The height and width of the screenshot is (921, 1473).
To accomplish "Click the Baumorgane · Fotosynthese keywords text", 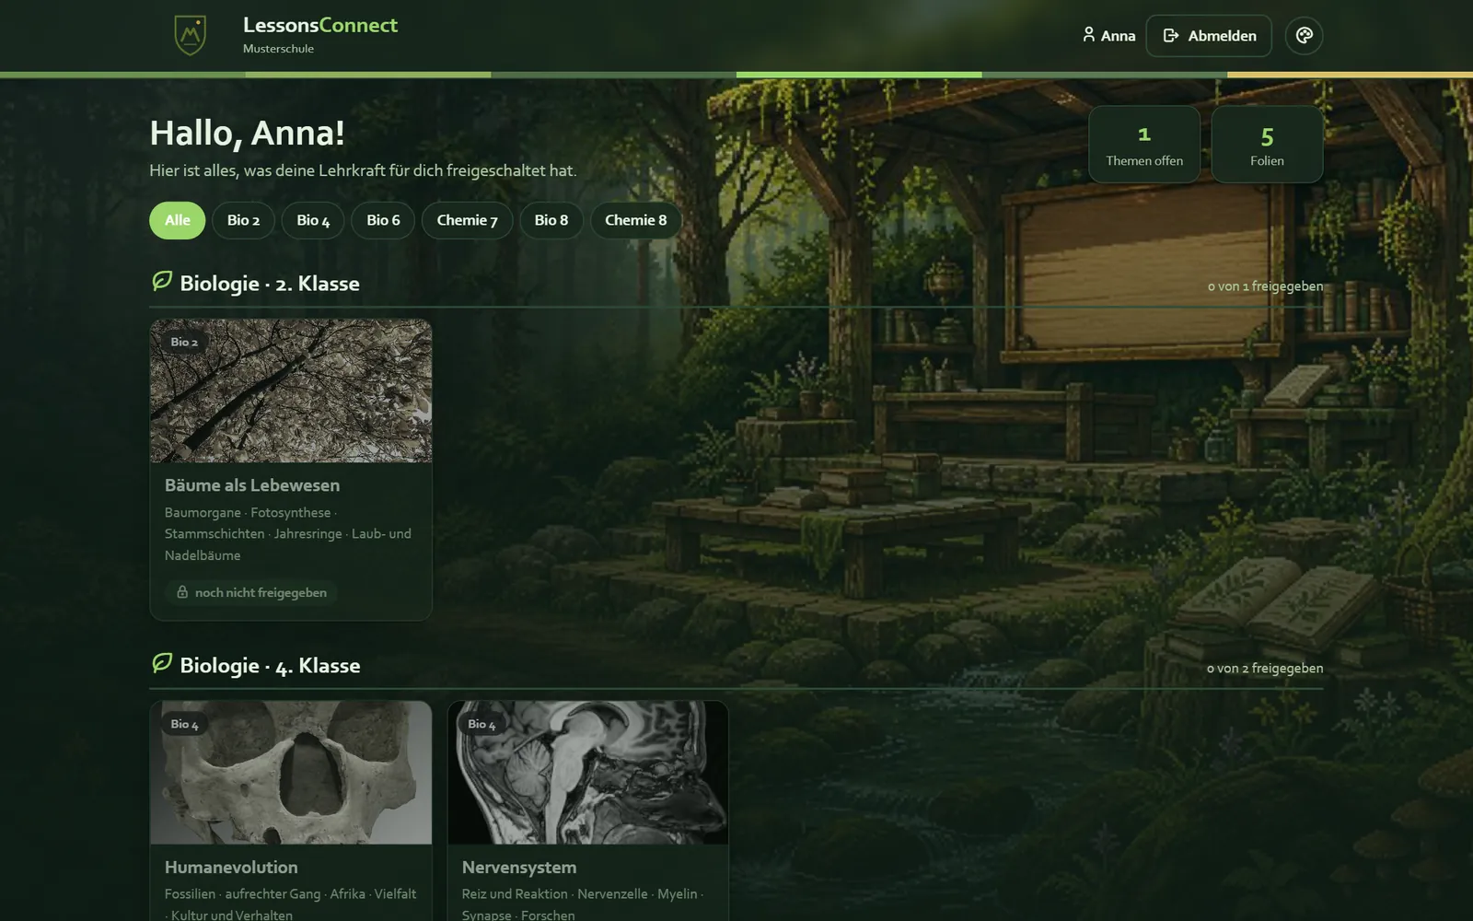I will pyautogui.click(x=288, y=534).
